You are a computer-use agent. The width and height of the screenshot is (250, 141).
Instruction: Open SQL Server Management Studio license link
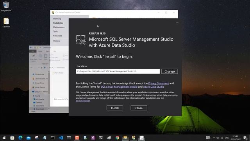[x=119, y=87]
